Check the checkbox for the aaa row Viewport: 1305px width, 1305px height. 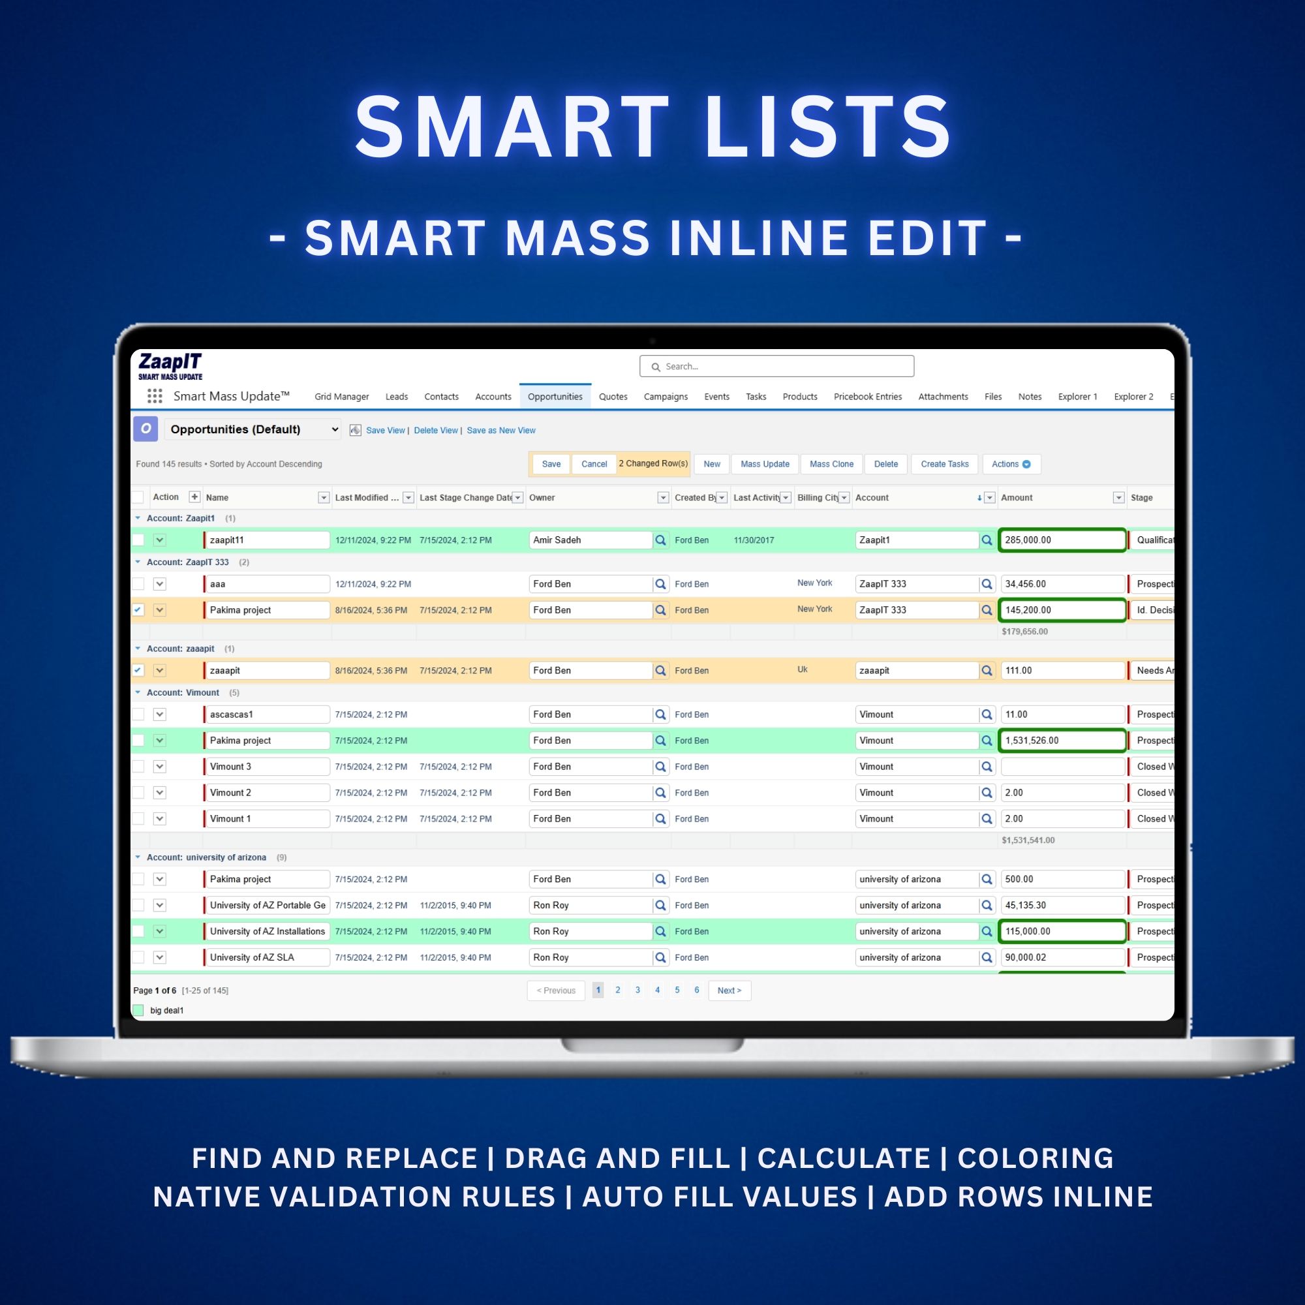pyautogui.click(x=138, y=584)
